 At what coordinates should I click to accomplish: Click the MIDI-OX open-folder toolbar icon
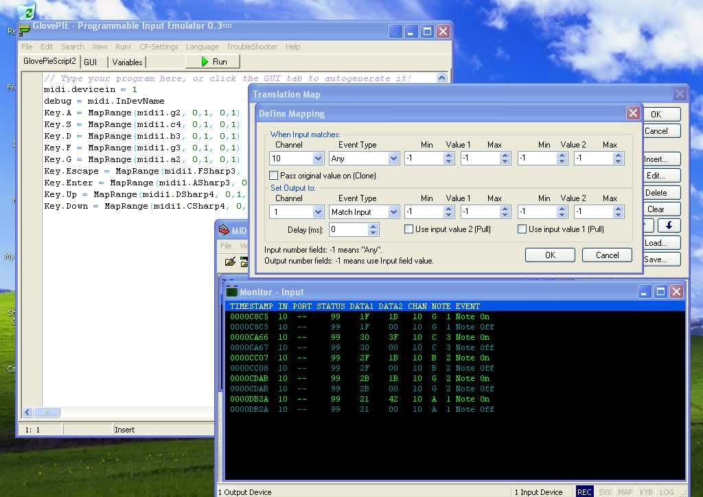(x=231, y=262)
